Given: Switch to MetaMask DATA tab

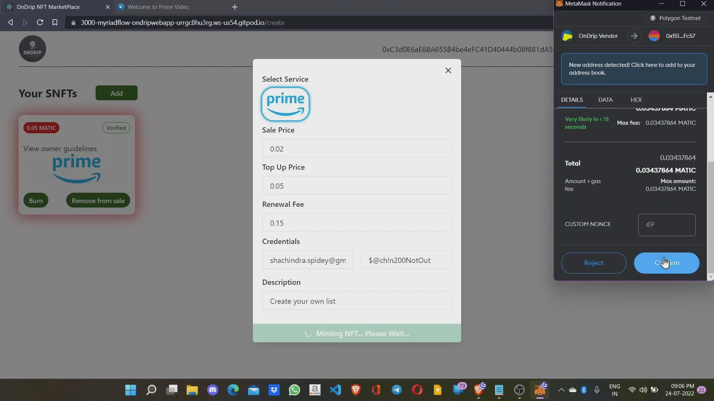Looking at the screenshot, I should 605,100.
